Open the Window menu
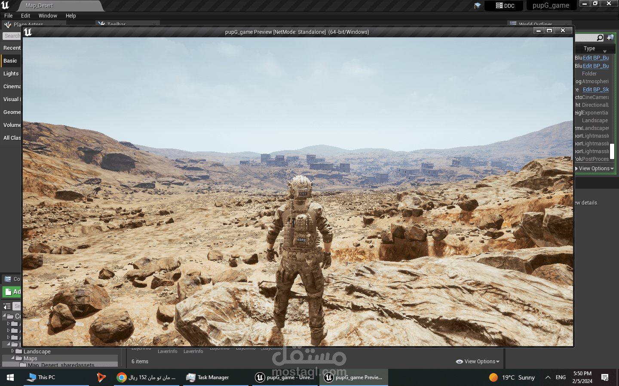This screenshot has height=386, width=619. 48,15
